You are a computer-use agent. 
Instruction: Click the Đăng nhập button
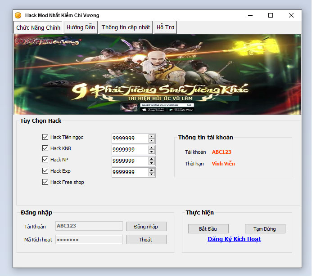click(x=146, y=227)
